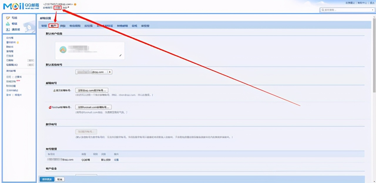Open the Folders and labels (文件夹和标签) tab

click(105, 26)
